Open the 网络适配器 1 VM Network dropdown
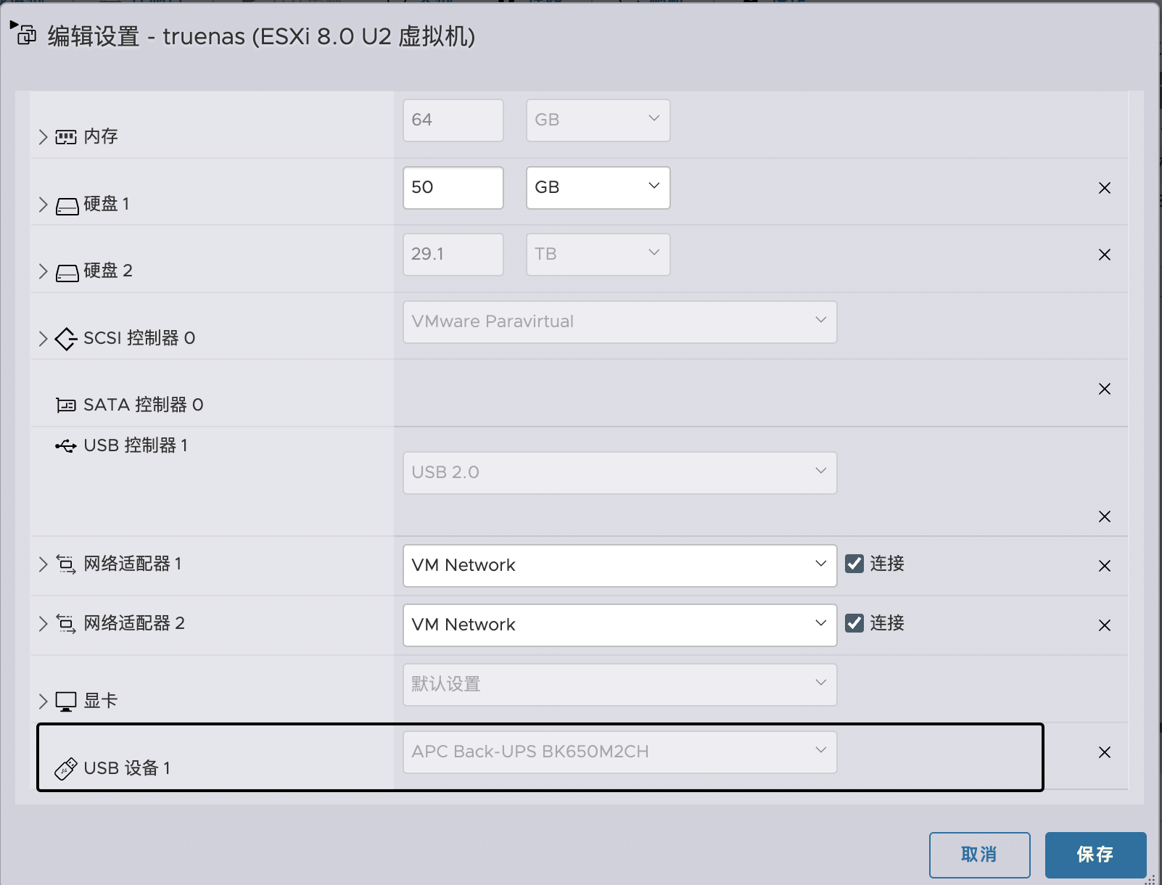The width and height of the screenshot is (1162, 885). [619, 566]
